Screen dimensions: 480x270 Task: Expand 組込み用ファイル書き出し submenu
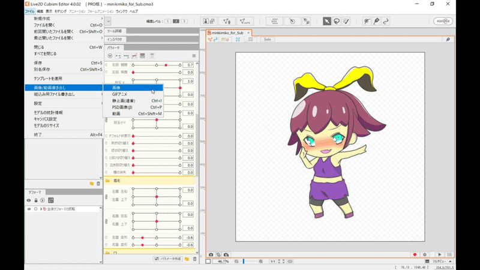(x=64, y=94)
